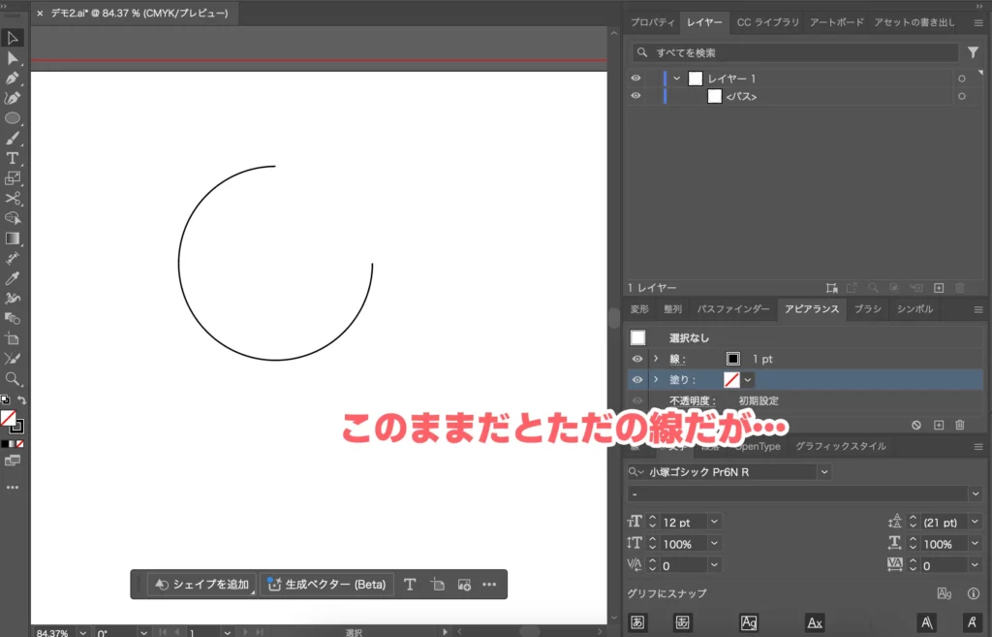The width and height of the screenshot is (992, 637).
Task: Expand the 線 appearance row chevron
Action: pos(657,358)
